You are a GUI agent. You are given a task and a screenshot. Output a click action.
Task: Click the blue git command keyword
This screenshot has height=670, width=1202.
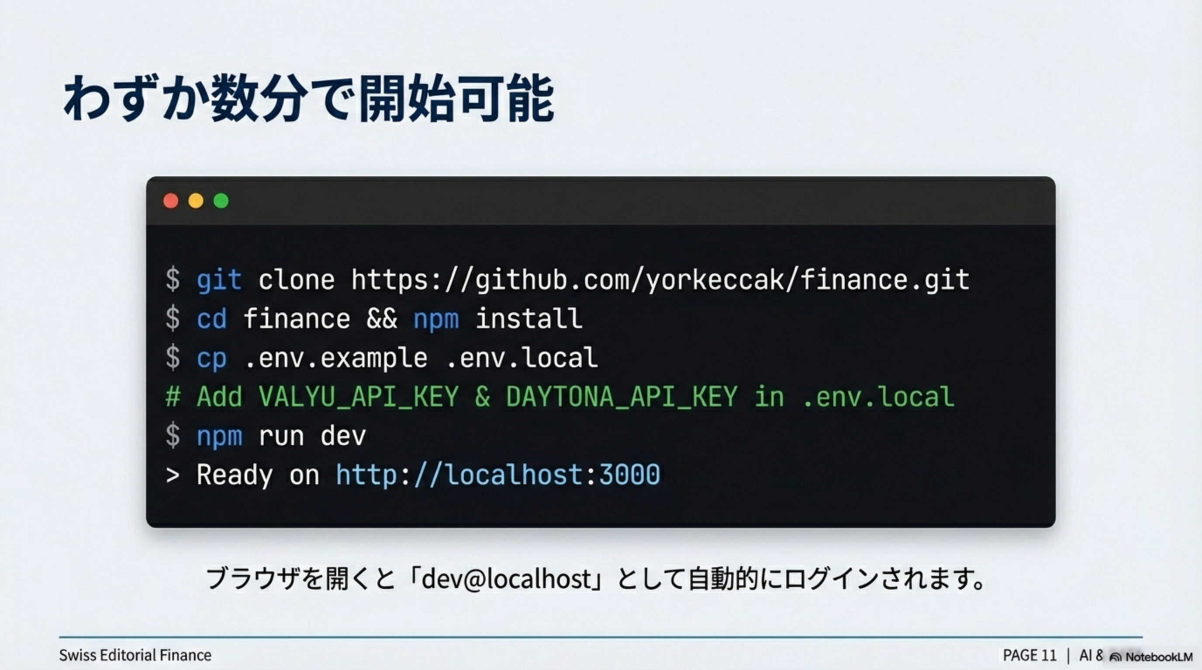point(219,280)
